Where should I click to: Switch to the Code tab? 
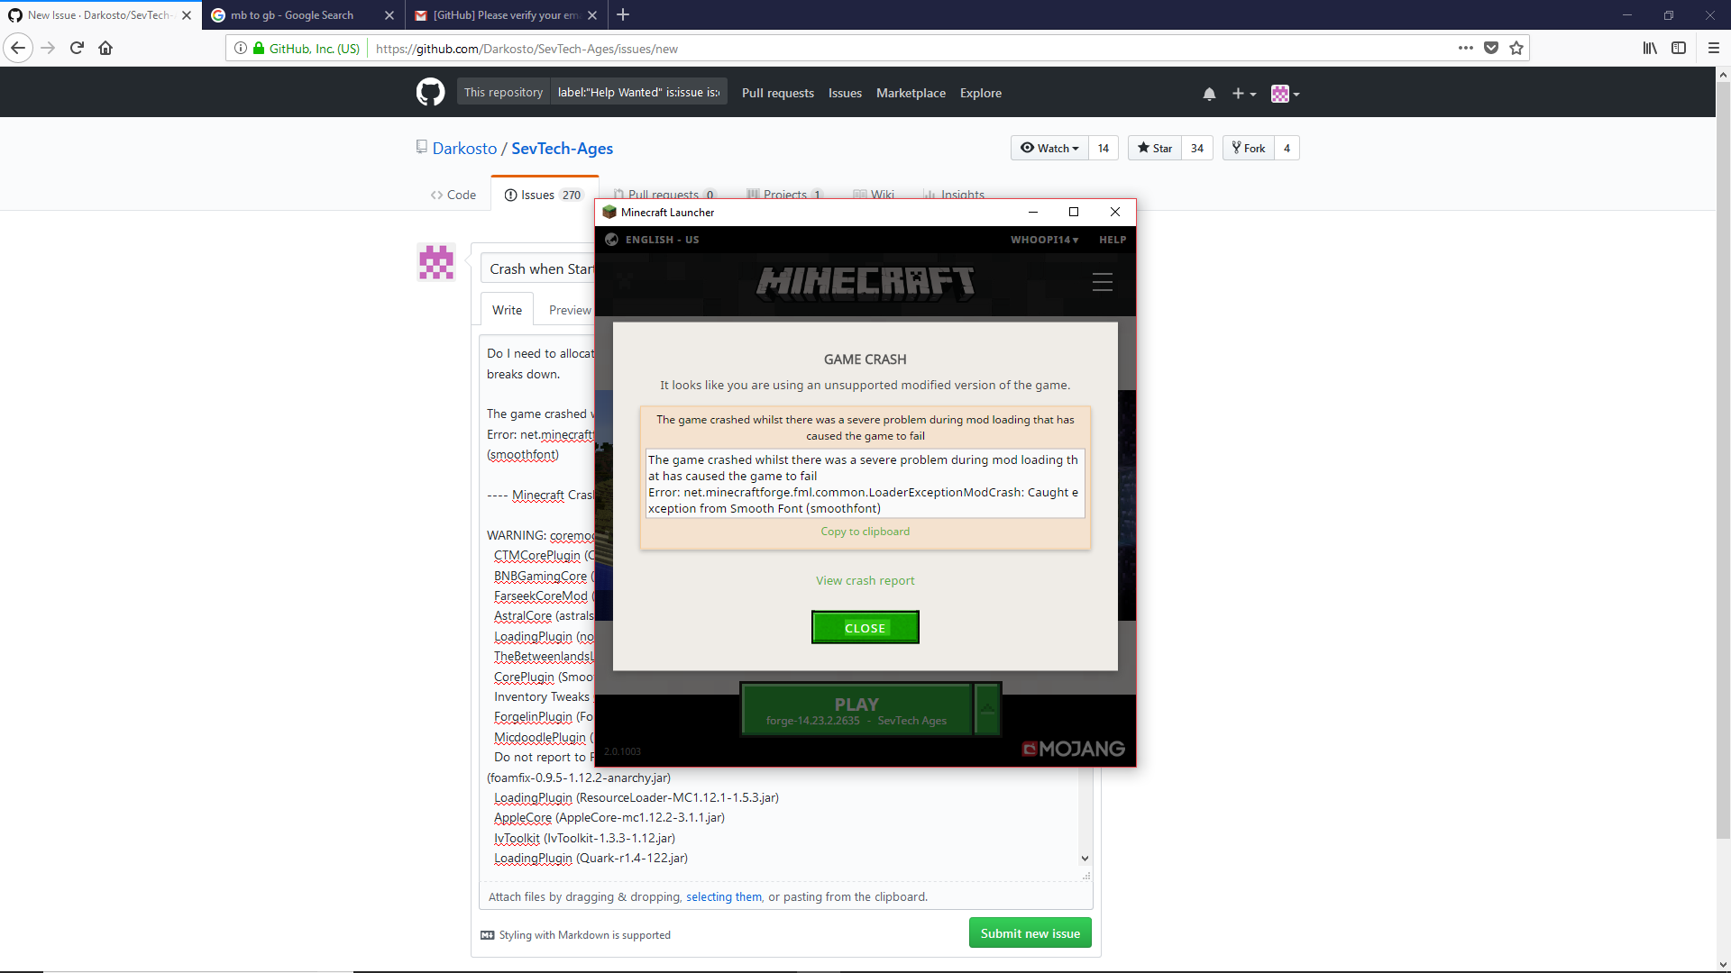click(453, 195)
